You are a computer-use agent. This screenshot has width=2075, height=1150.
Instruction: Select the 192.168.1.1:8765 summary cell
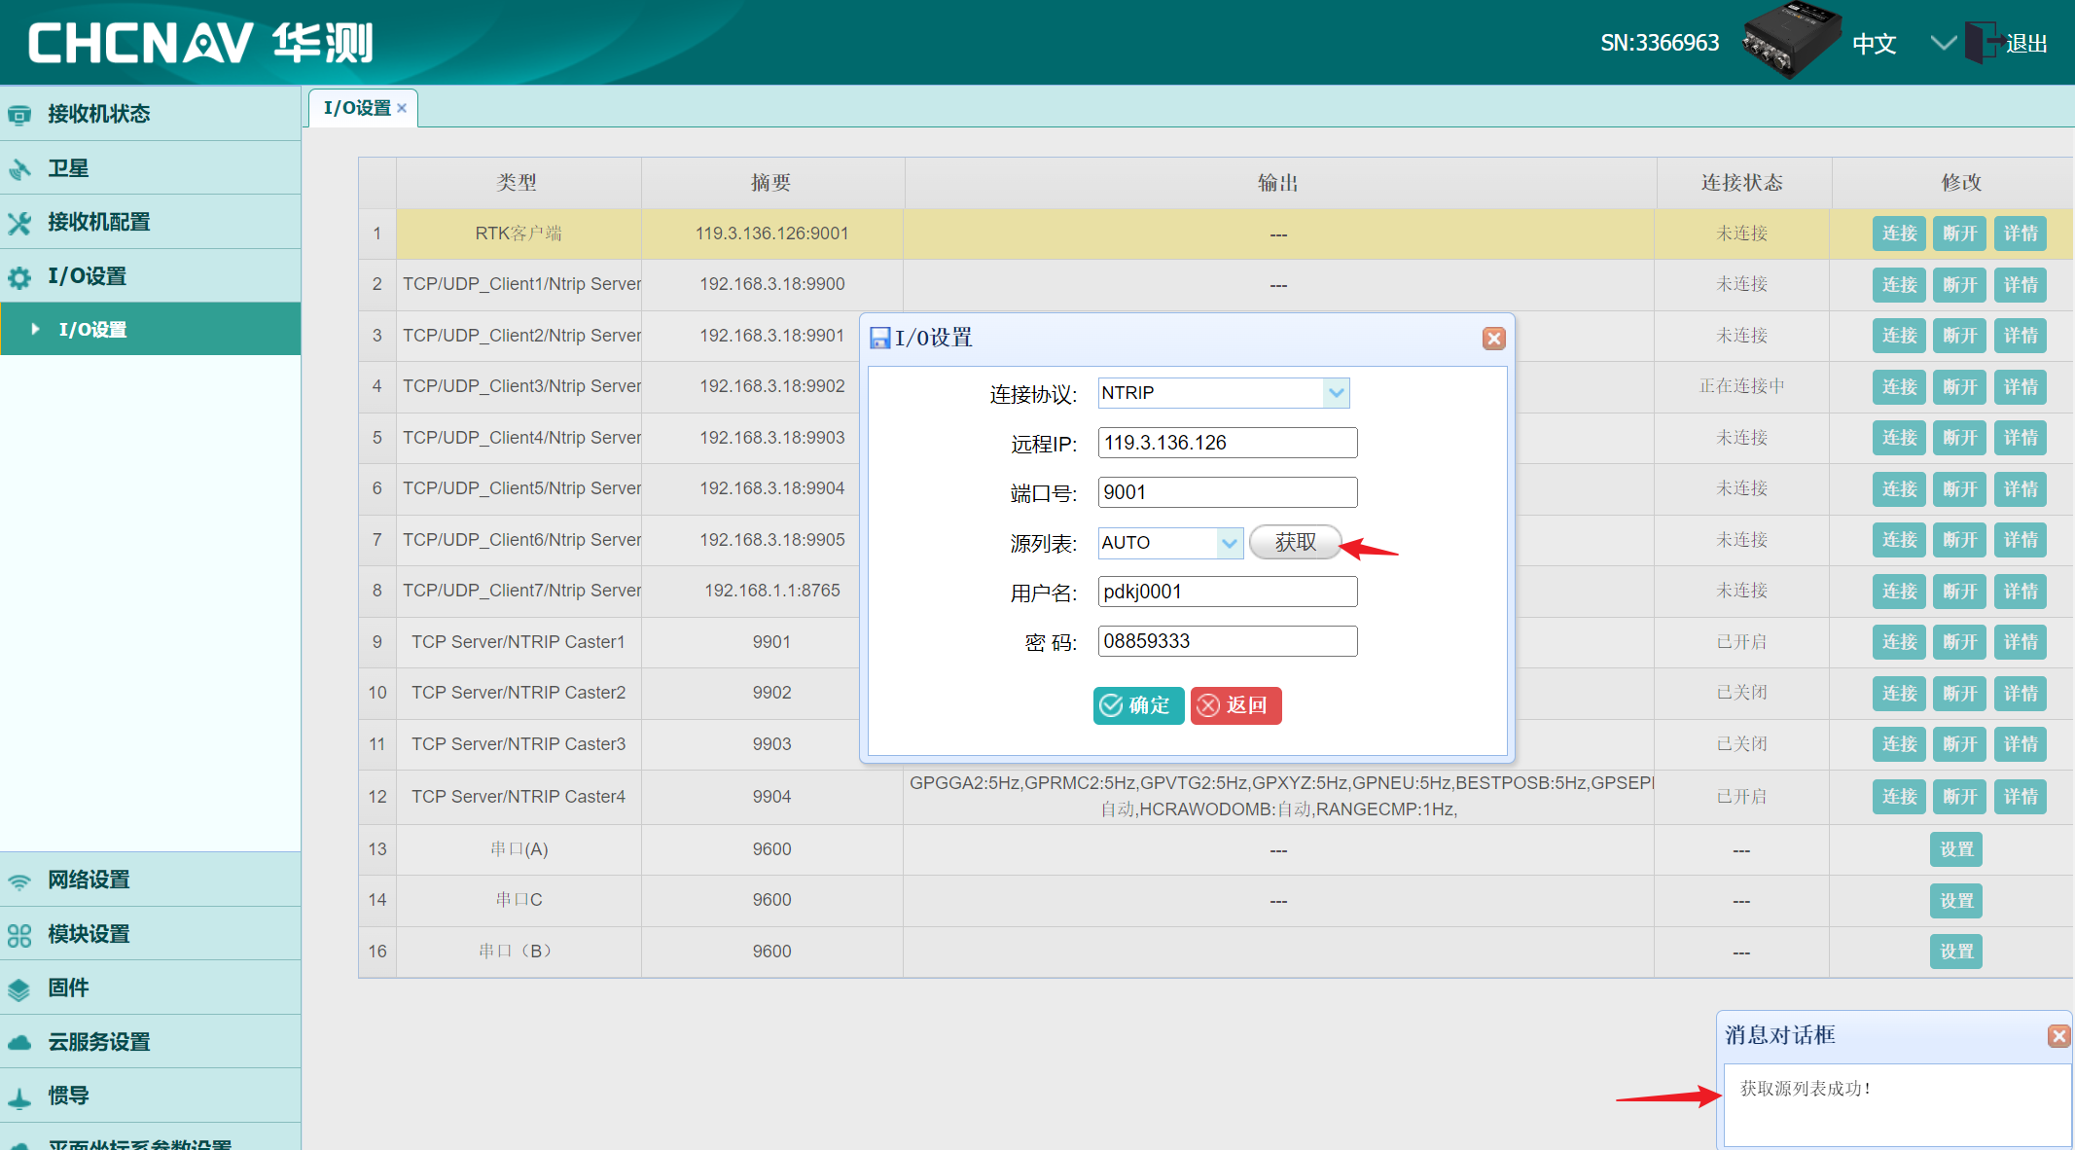point(772,591)
